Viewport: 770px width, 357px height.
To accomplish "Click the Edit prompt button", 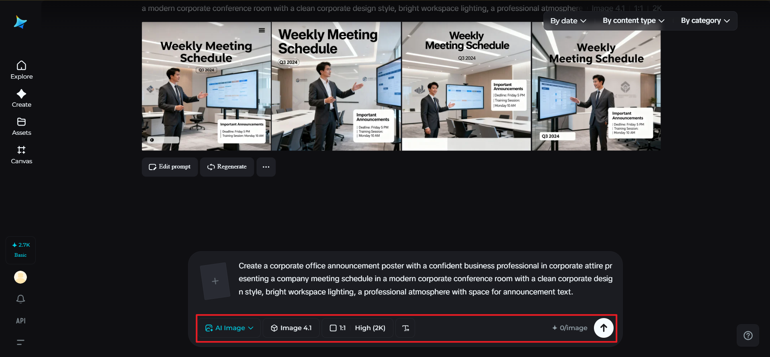I will coord(170,167).
